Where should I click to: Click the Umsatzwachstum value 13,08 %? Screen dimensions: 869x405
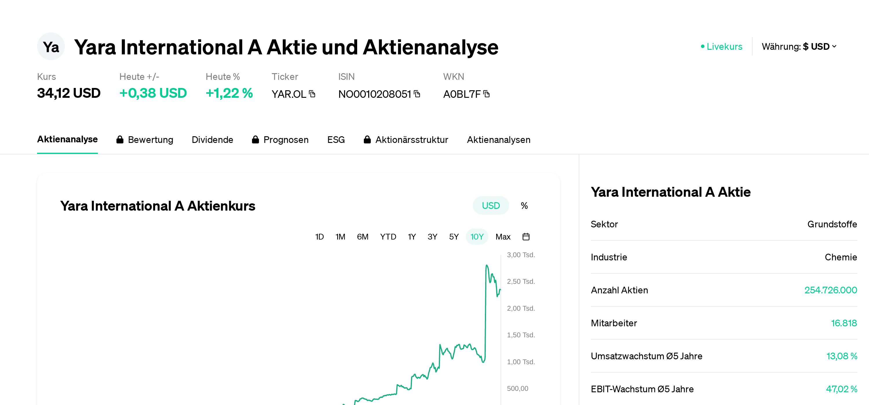tap(842, 356)
